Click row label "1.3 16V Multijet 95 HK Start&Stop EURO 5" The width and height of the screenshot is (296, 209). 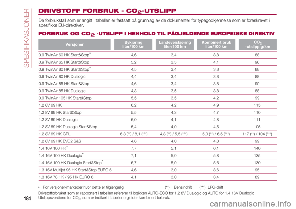tap(75, 170)
